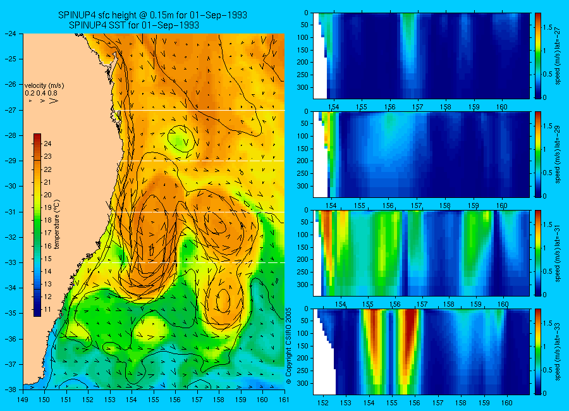
Task: Click the '21' tick on temperature colorbar
Action: (x=47, y=182)
